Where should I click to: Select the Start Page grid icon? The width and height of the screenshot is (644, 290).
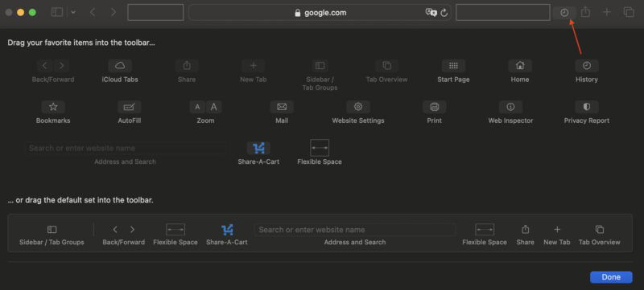coord(453,66)
